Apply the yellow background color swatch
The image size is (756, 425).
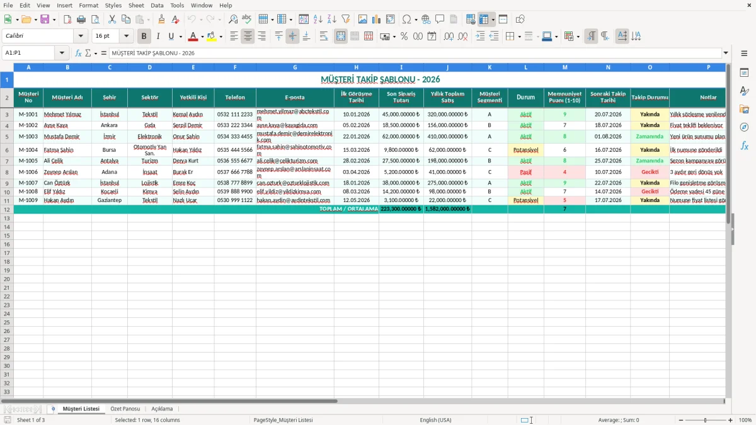pos(212,37)
